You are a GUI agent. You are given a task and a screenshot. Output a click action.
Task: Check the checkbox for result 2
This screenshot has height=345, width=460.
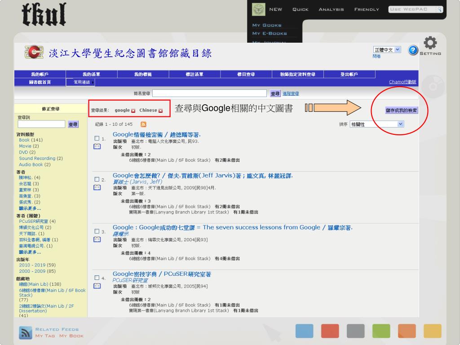pyautogui.click(x=97, y=179)
